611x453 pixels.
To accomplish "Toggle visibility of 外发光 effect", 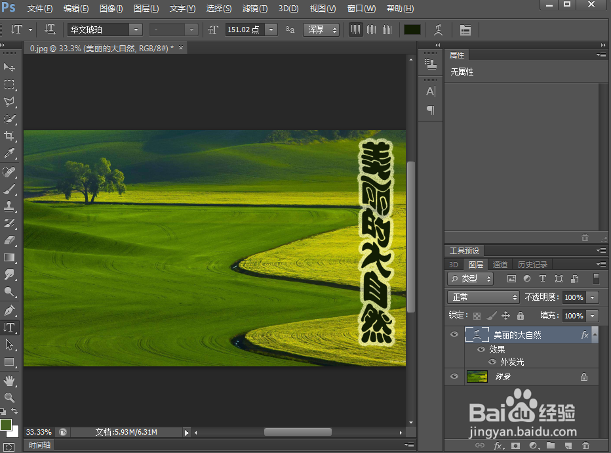I will pyautogui.click(x=492, y=362).
